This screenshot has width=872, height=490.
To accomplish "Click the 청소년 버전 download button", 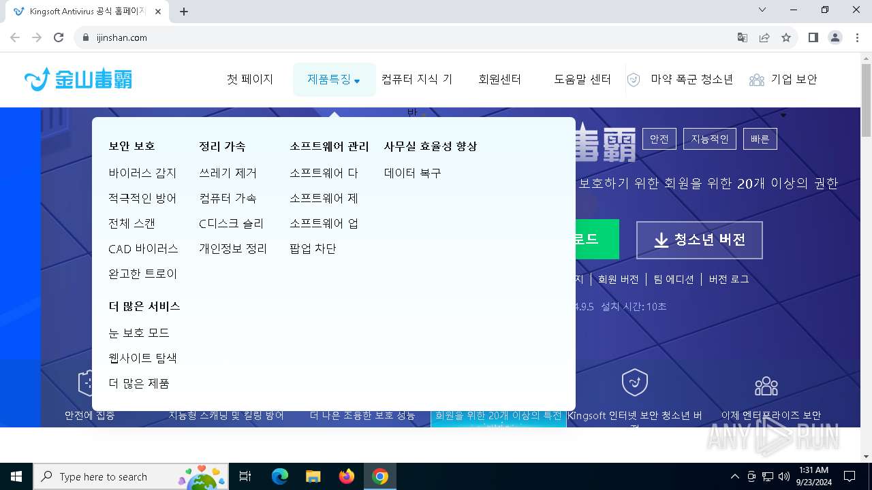I will [x=700, y=240].
